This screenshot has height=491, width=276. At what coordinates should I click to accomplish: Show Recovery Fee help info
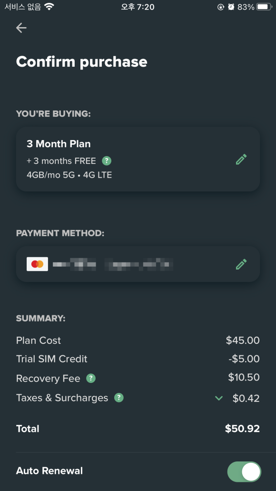point(91,378)
